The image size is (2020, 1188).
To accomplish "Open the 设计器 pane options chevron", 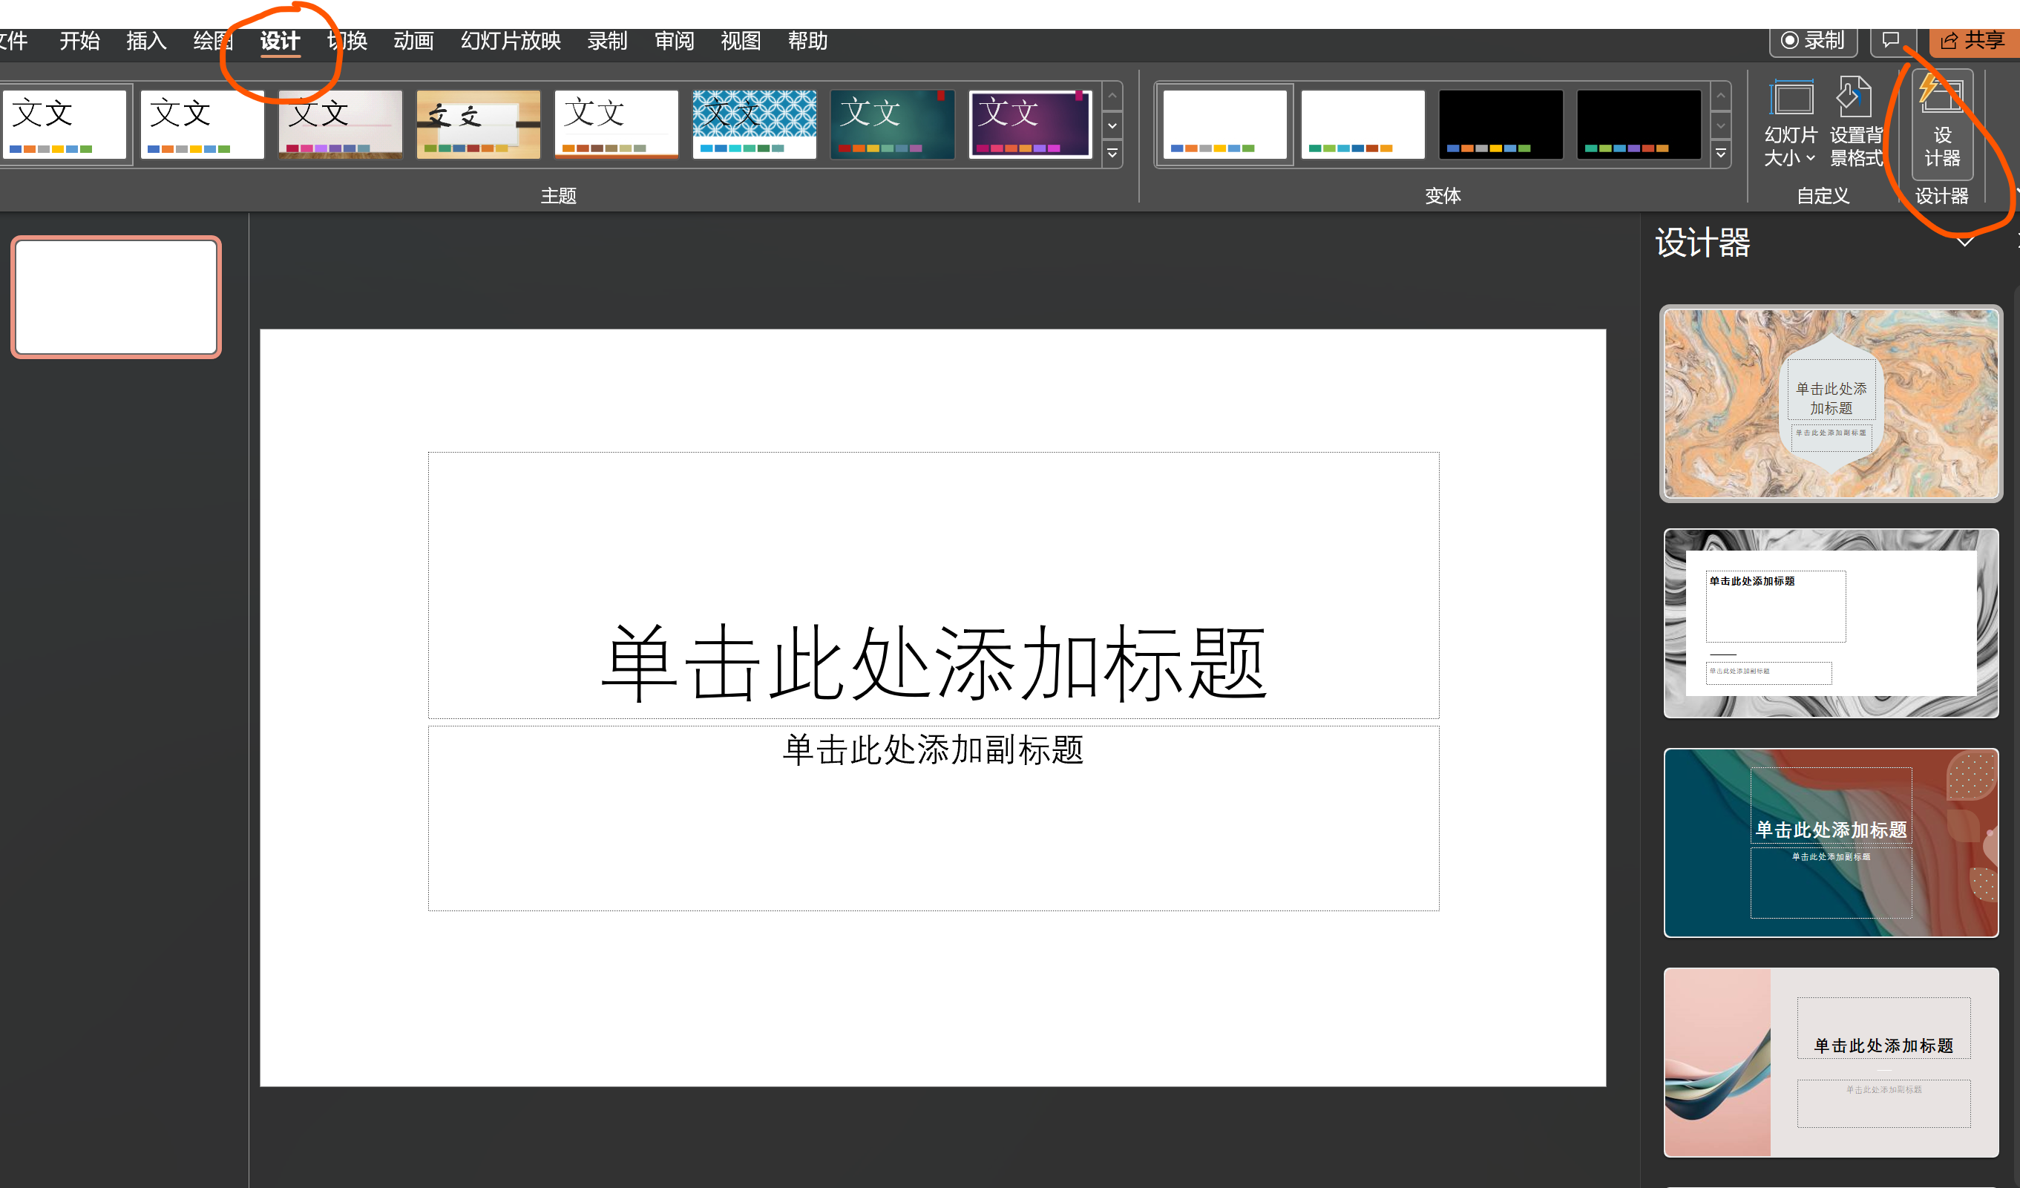I will click(1964, 241).
